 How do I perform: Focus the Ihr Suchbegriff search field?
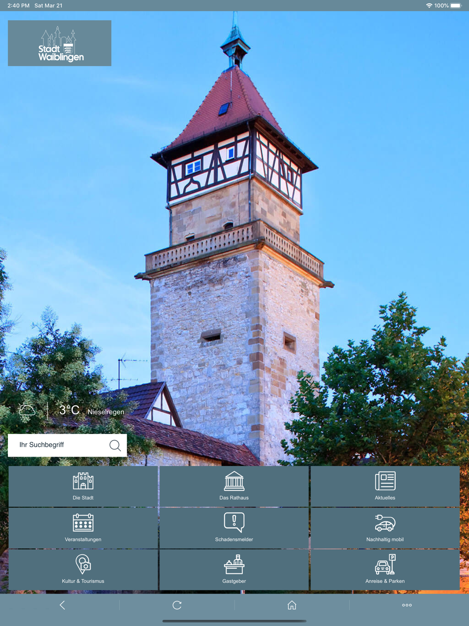point(68,445)
